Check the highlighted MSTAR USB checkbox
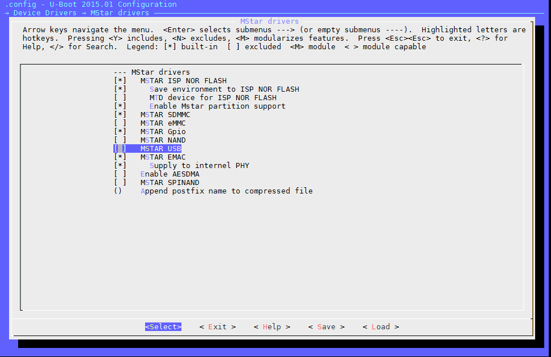The width and height of the screenshot is (551, 357). [120, 149]
